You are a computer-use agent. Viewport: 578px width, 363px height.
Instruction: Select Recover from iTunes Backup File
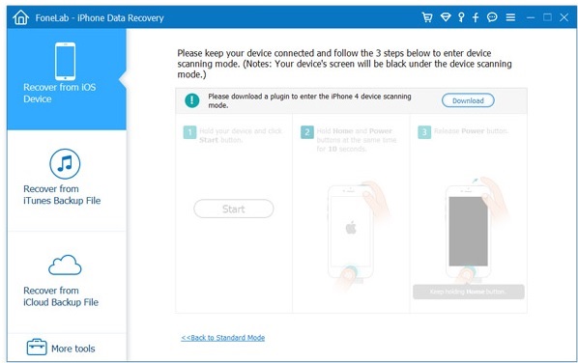(x=67, y=181)
